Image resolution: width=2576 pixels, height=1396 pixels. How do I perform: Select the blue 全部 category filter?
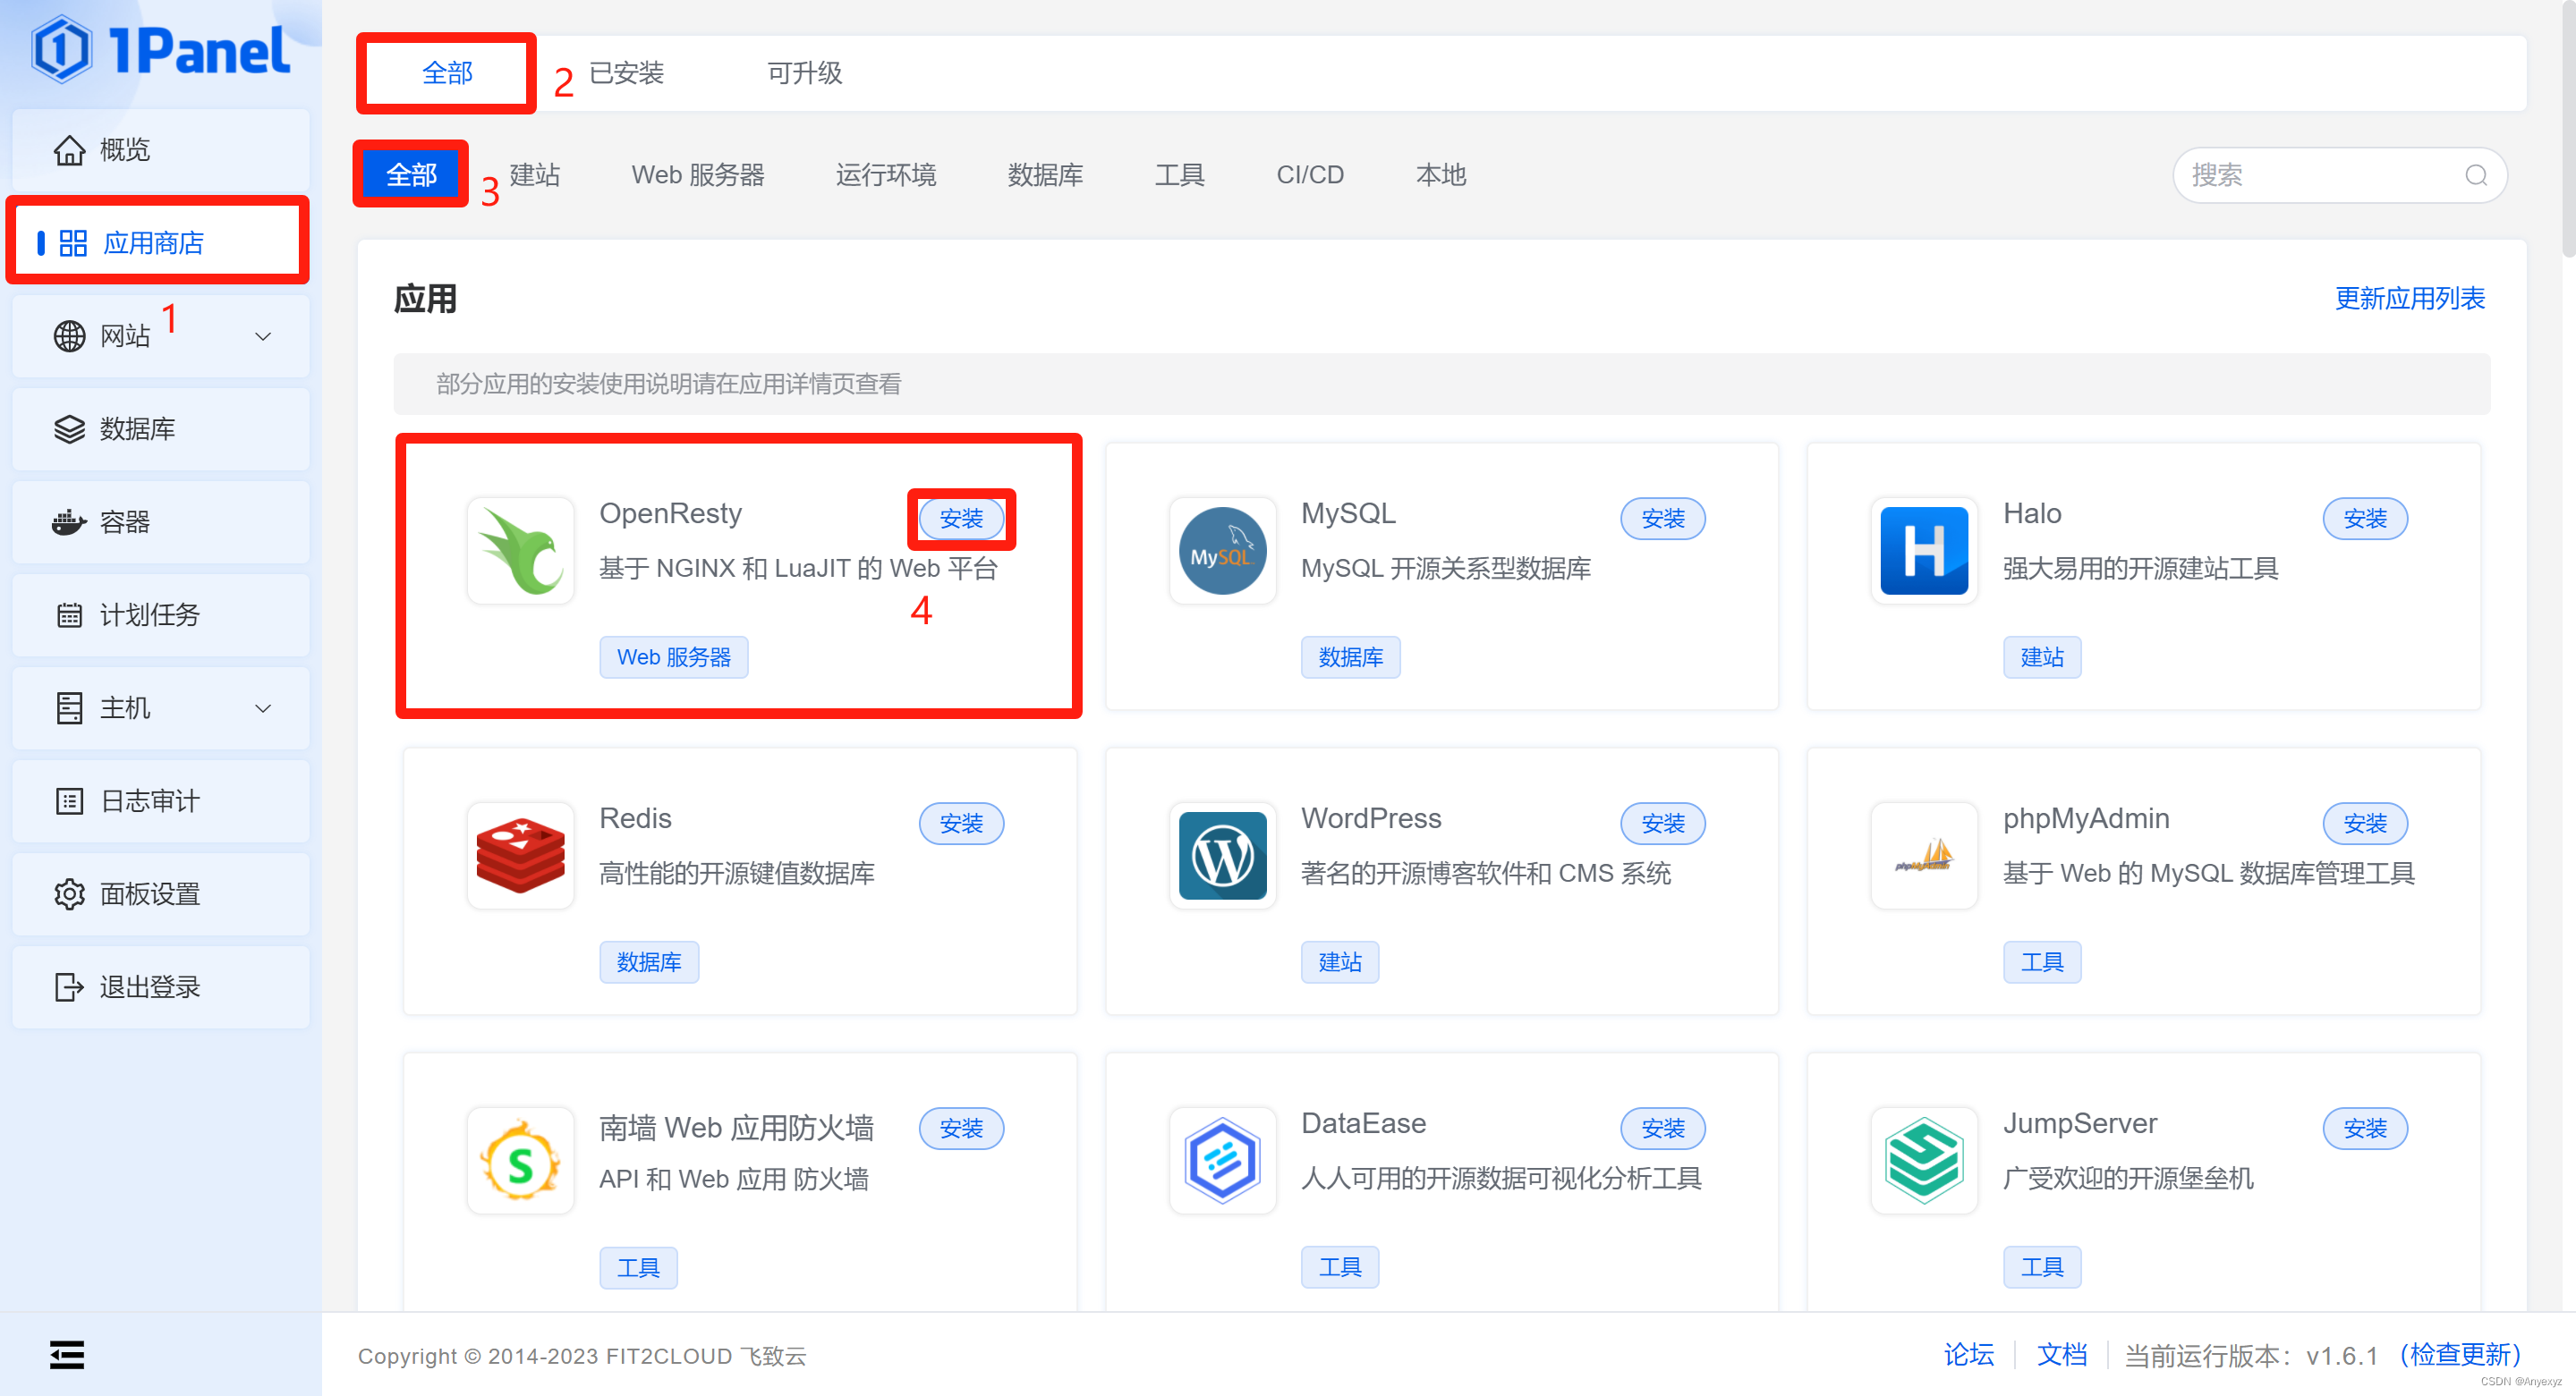point(411,175)
